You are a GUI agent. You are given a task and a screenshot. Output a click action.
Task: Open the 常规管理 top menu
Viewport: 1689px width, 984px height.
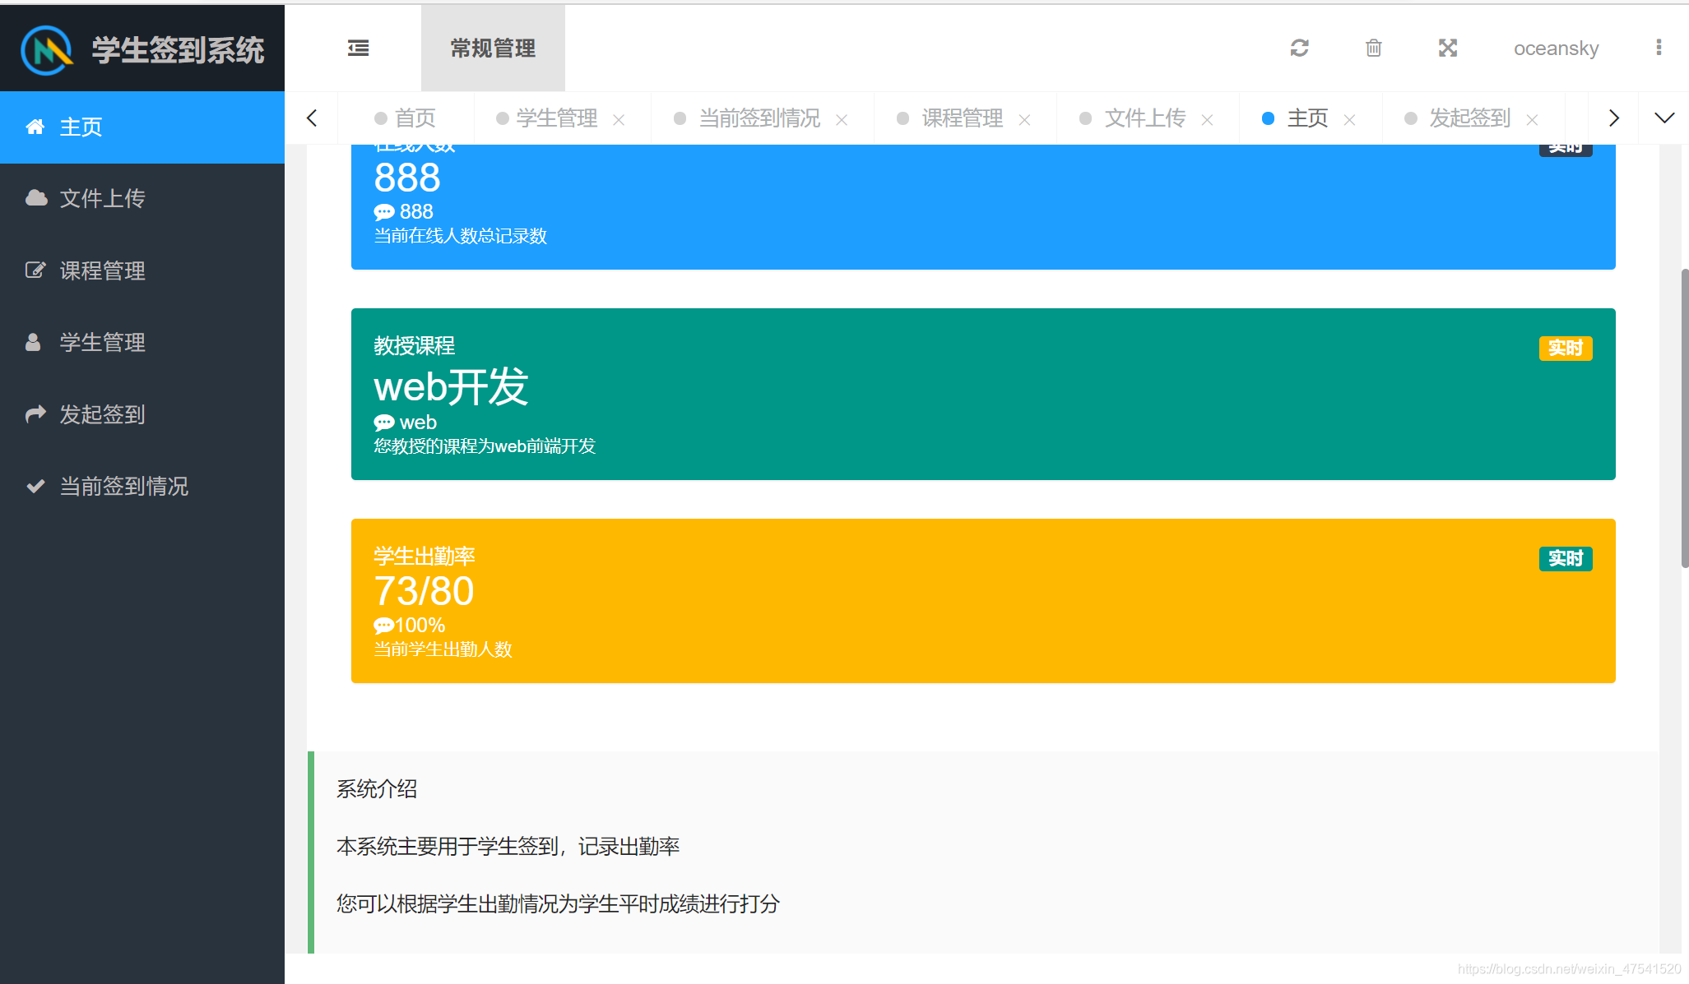coord(493,49)
